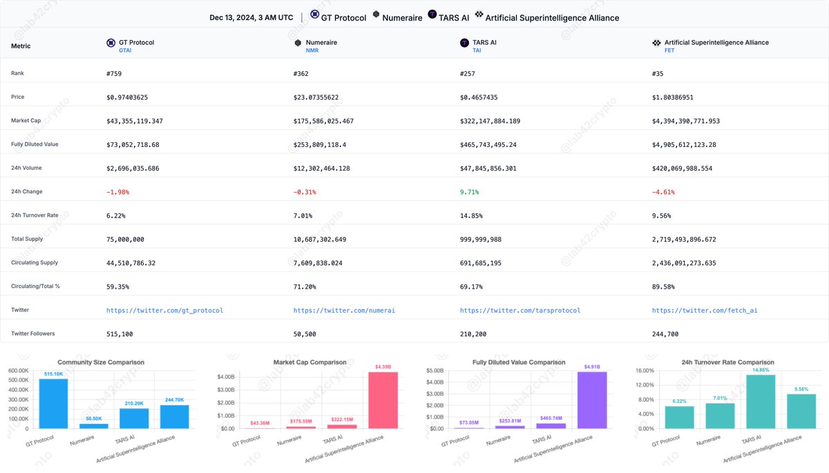Click the GT Protocol logo in header bar
Viewport: 829px width, 473px height.
315,15
